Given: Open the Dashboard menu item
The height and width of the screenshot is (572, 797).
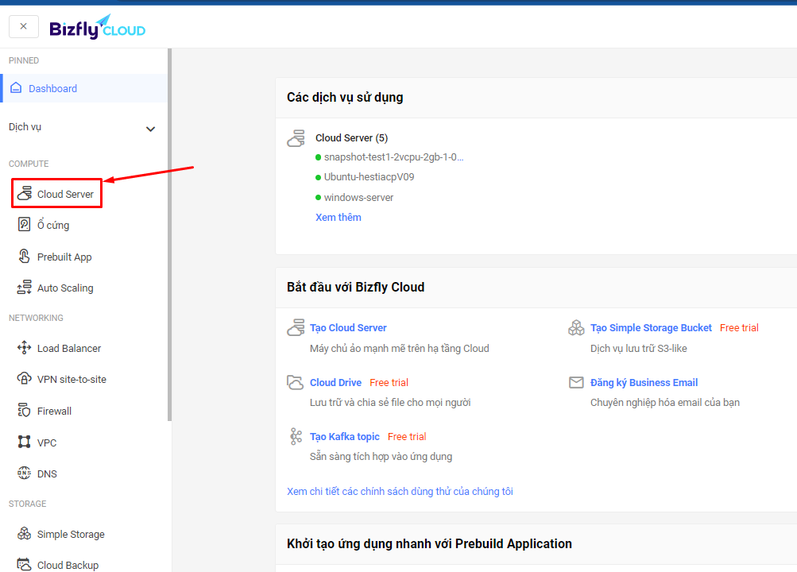Looking at the screenshot, I should click(x=85, y=88).
